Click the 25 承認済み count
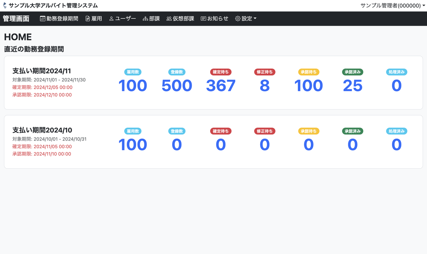Screen dimensions: 427x254 [353, 86]
